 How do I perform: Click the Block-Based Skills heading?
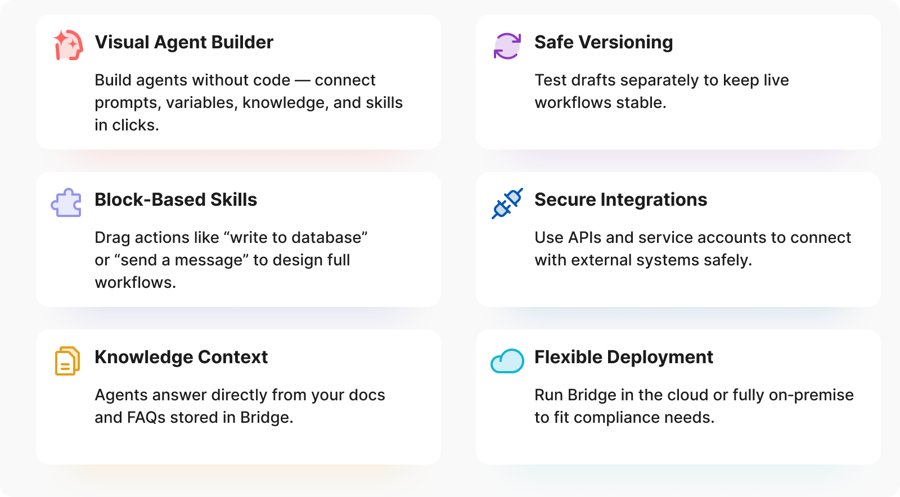tap(175, 200)
